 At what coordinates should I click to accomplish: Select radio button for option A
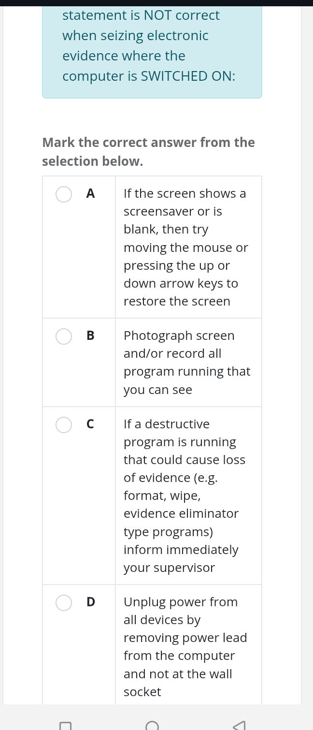(x=64, y=194)
